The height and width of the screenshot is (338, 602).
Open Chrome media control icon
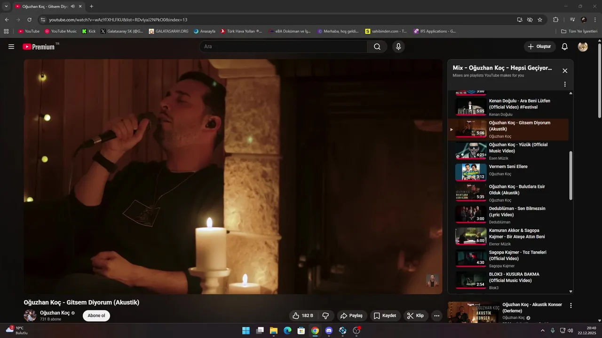pyautogui.click(x=572, y=20)
